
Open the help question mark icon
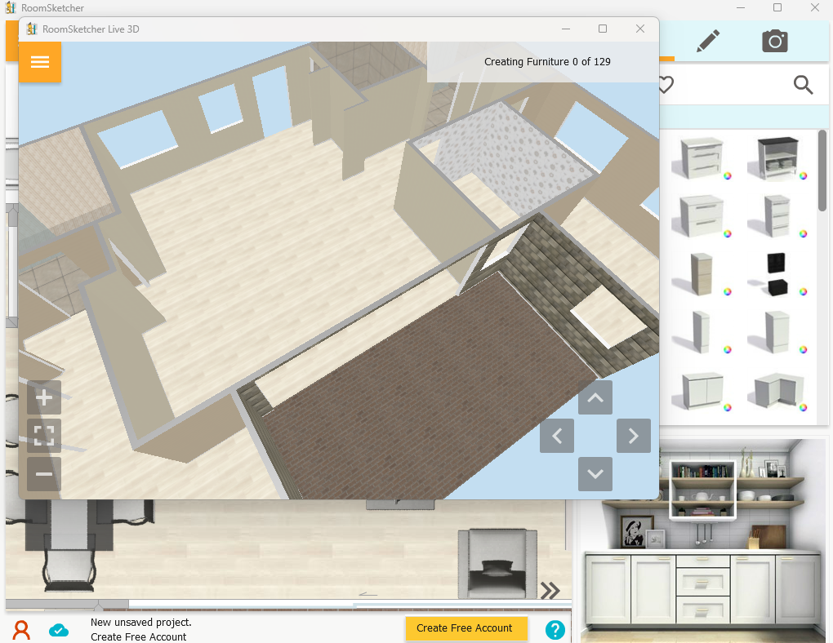point(555,630)
